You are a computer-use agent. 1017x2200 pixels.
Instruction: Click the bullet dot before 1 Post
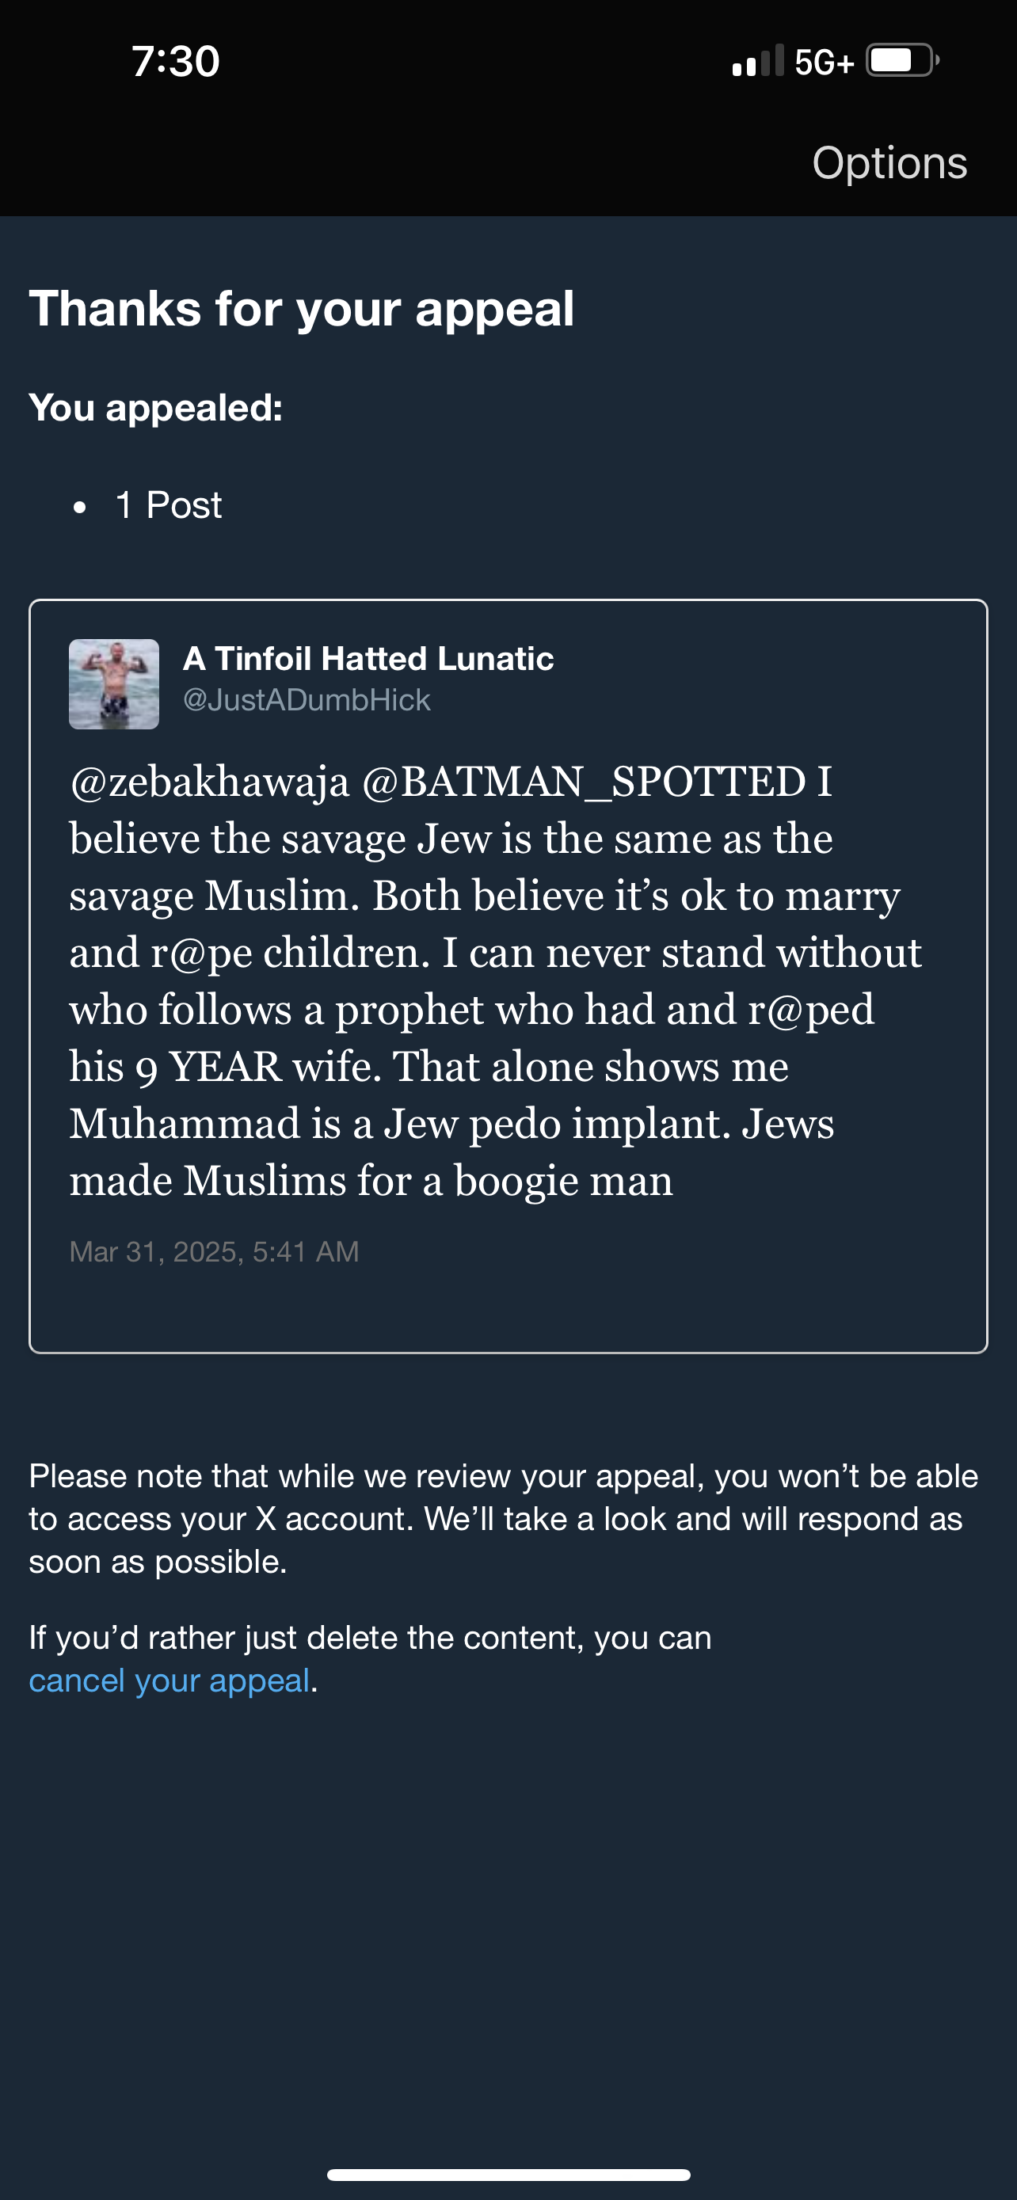(79, 508)
